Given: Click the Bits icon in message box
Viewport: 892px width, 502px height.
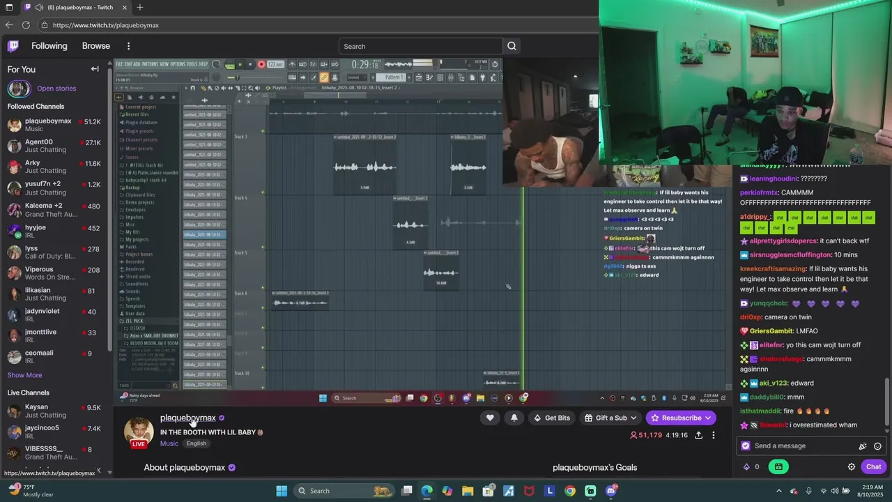Looking at the screenshot, I should click(x=862, y=446).
